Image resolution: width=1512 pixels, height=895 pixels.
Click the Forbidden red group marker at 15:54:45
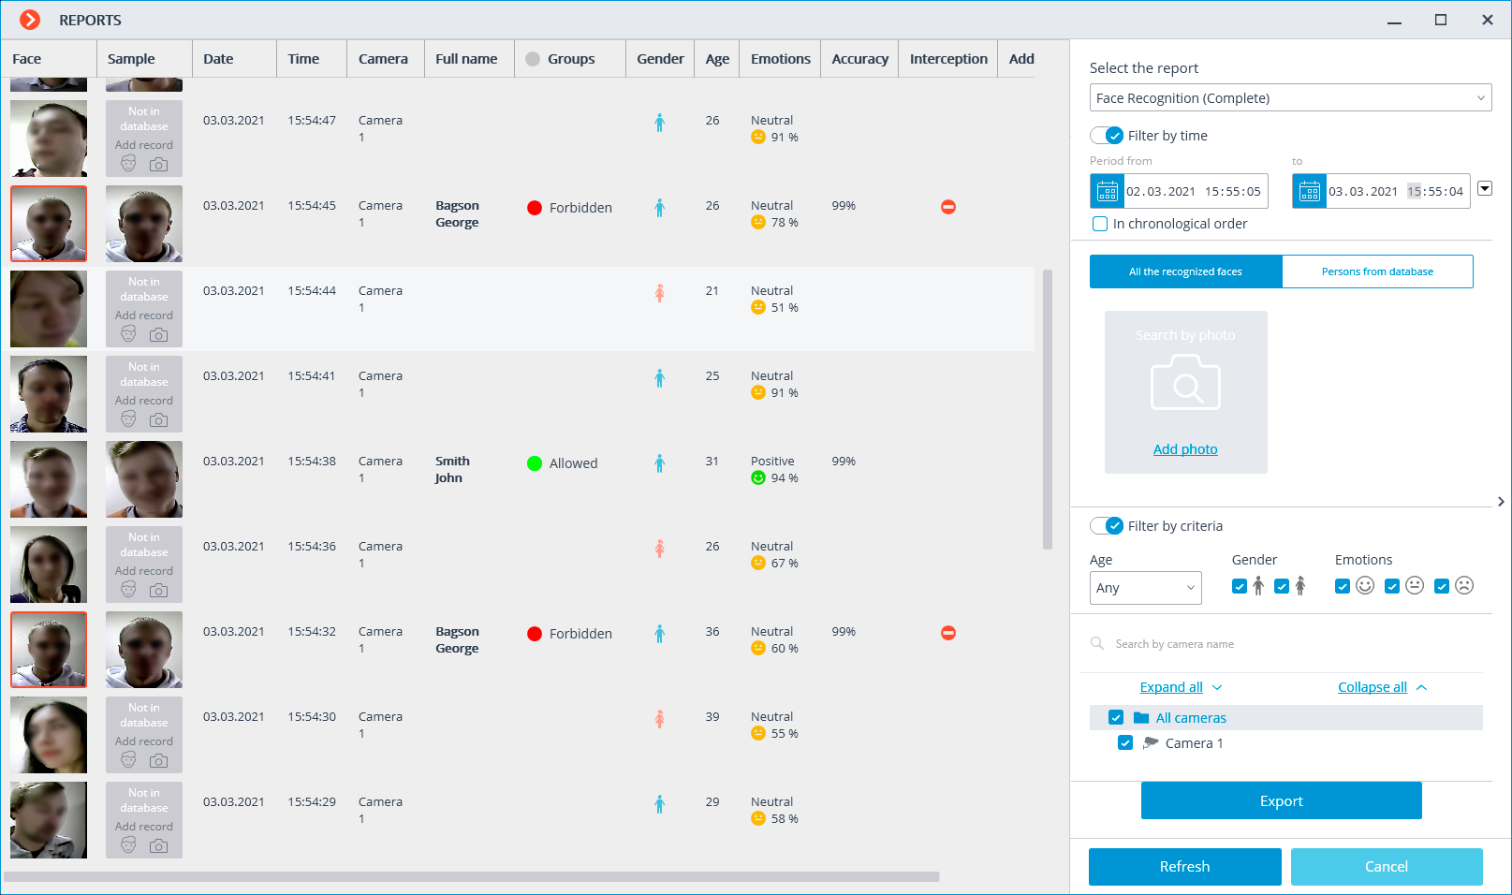coord(535,208)
